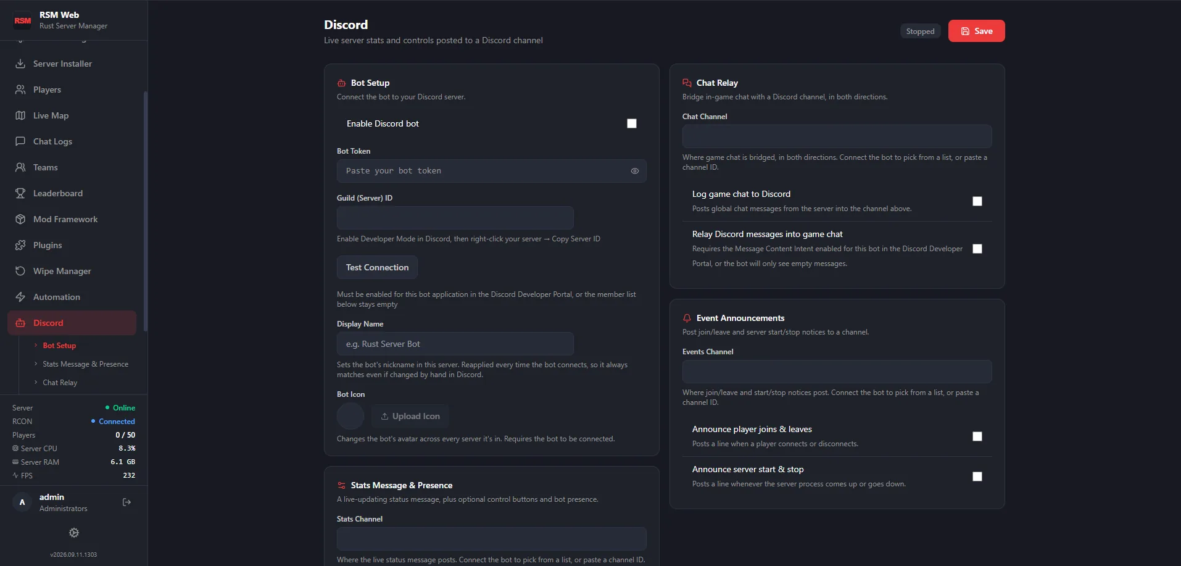Reveal bot token with the eye icon
The image size is (1181, 566).
635,171
